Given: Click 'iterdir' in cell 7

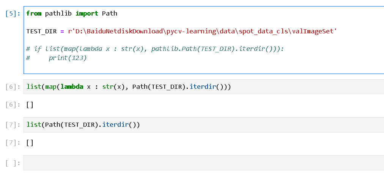Looking at the screenshot, I should [x=115, y=125].
